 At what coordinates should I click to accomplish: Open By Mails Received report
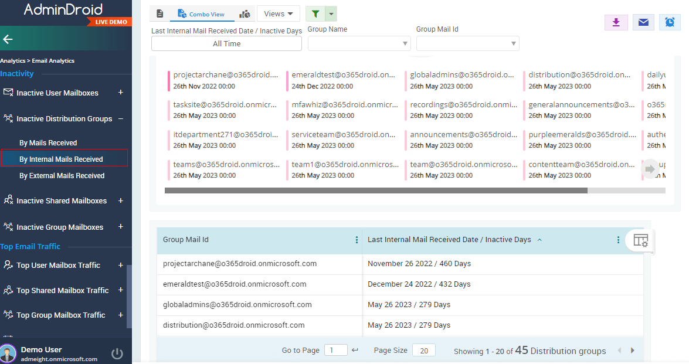(x=48, y=142)
